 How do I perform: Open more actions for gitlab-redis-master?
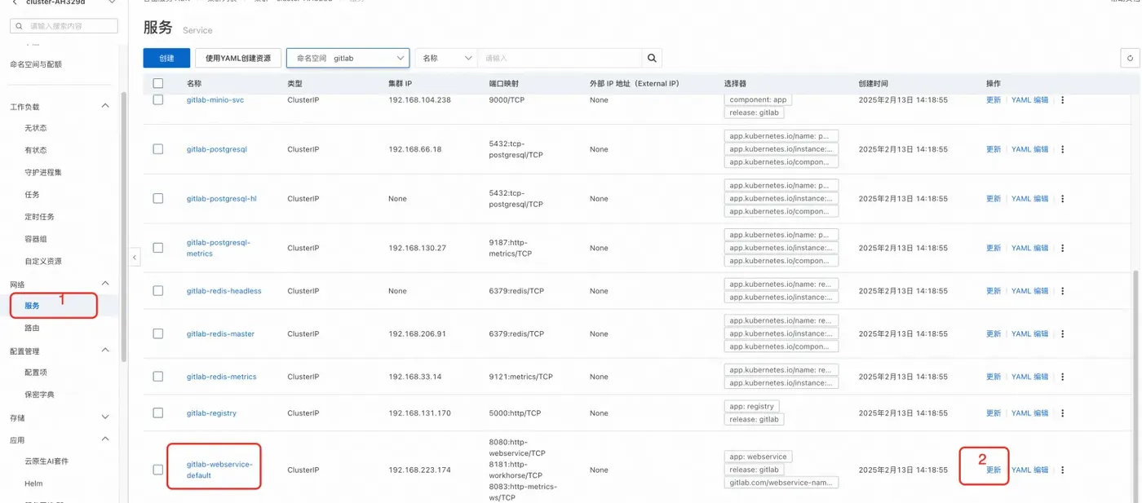click(x=1062, y=333)
